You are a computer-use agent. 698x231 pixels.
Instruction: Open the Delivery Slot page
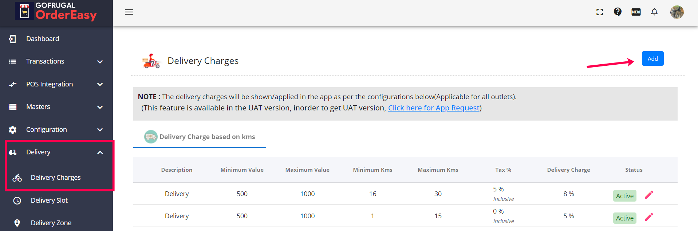coord(49,200)
